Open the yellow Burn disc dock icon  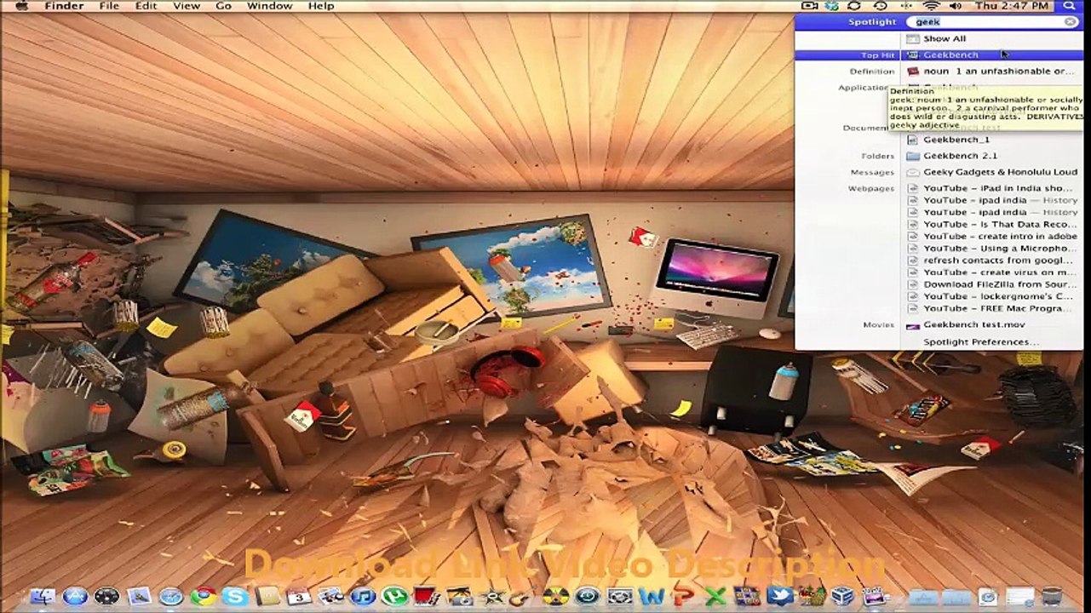555,596
